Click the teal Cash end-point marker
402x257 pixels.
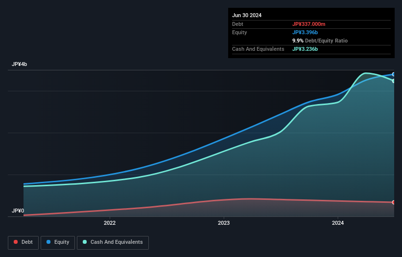394,81
